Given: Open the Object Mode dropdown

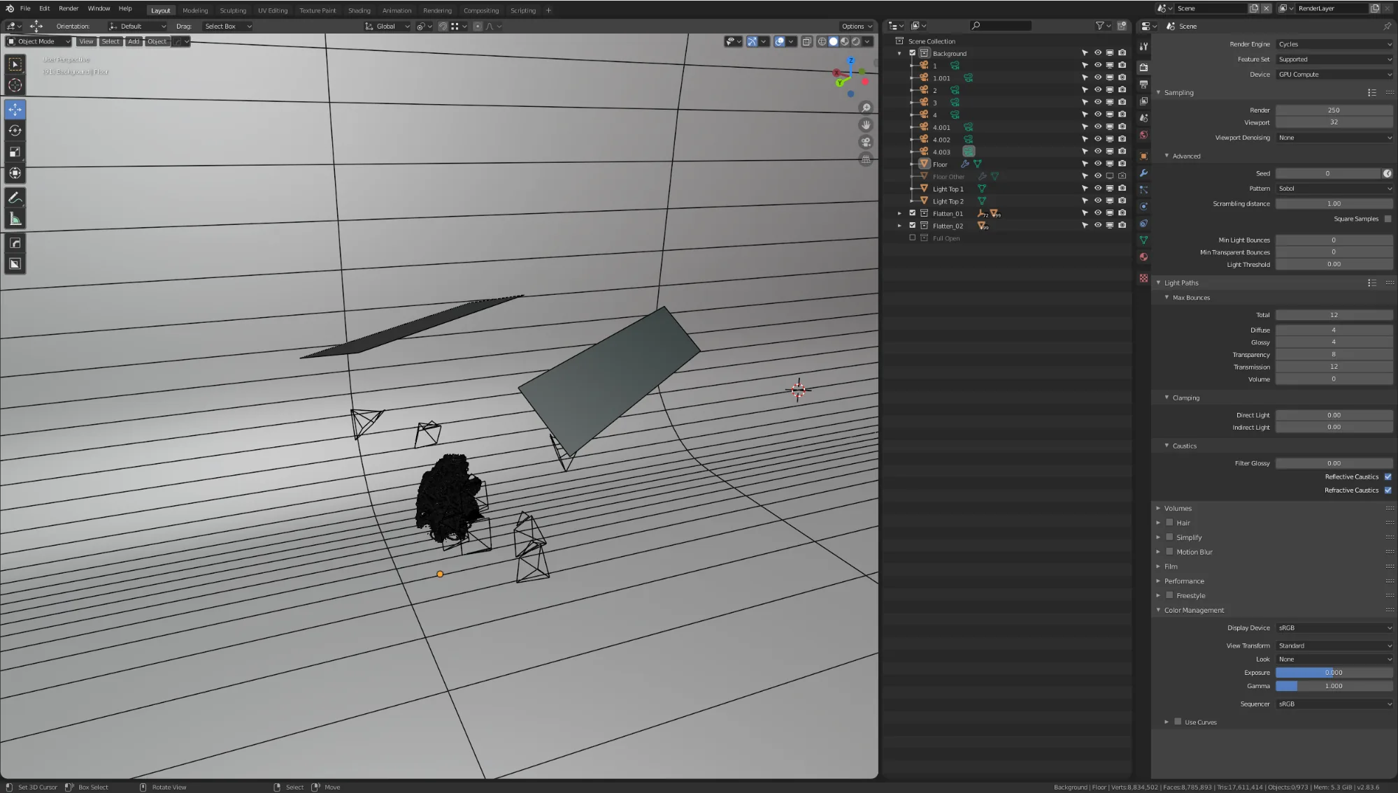Looking at the screenshot, I should coord(39,41).
